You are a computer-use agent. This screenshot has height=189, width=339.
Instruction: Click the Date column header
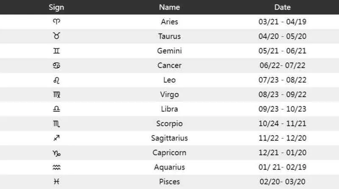point(282,7)
